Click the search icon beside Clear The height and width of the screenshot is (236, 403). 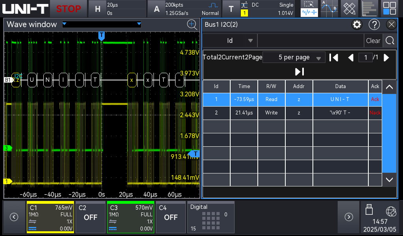point(390,41)
